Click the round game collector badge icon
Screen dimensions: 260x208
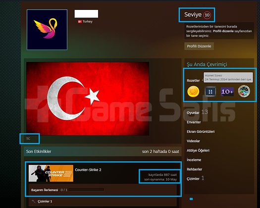point(244,91)
